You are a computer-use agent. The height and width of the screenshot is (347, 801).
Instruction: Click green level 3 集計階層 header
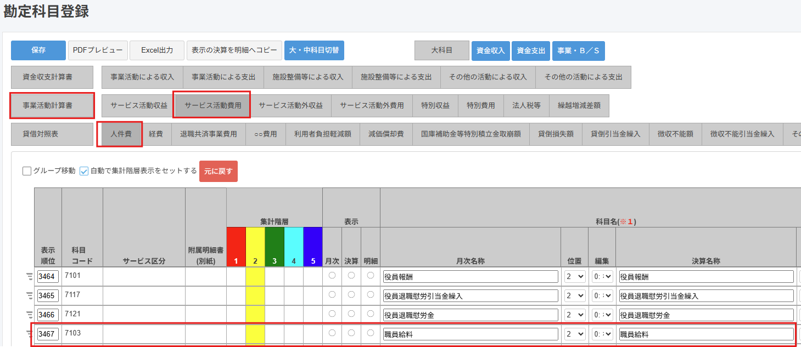tap(275, 247)
